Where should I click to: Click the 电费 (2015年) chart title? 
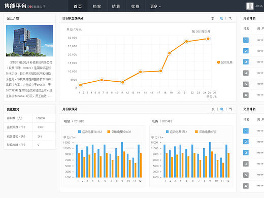pyautogui.click(x=162, y=121)
